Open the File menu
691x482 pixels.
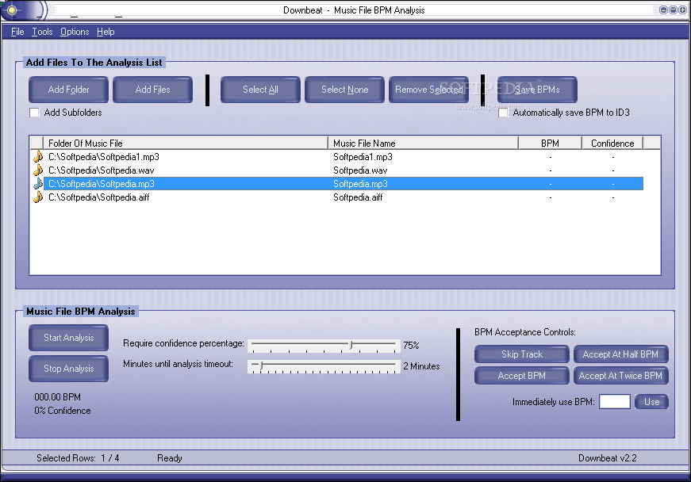[x=17, y=32]
